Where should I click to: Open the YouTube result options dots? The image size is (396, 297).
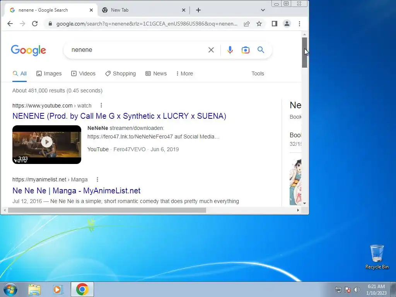(101, 105)
